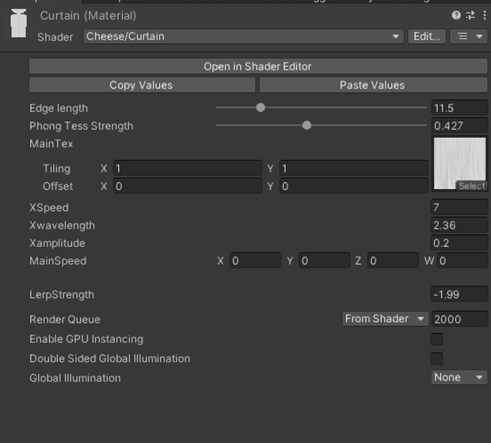Click the Copy Values button

[142, 85]
